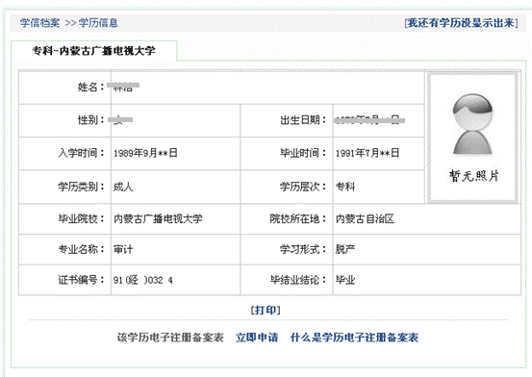Click the 出生日期 label
This screenshot has width=532, height=377.
click(303, 120)
